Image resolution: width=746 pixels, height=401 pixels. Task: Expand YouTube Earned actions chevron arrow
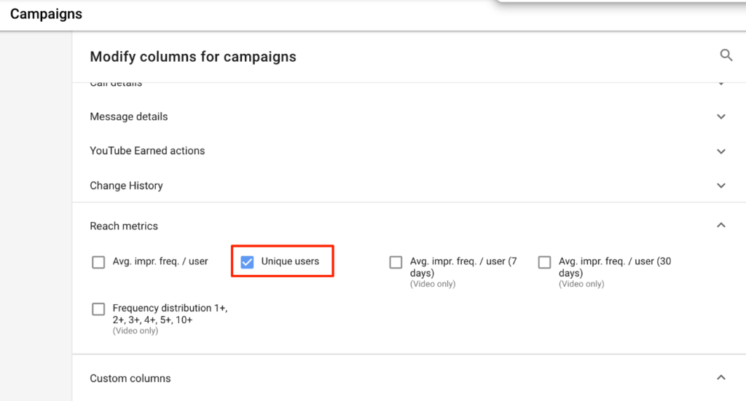pos(721,151)
